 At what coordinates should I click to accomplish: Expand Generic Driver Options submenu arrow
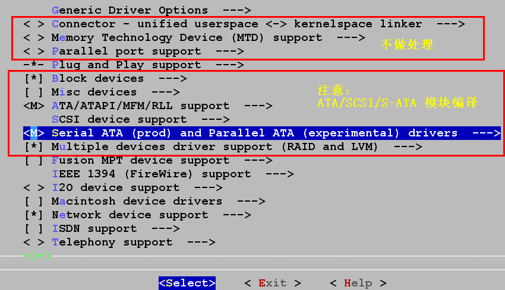[236, 11]
